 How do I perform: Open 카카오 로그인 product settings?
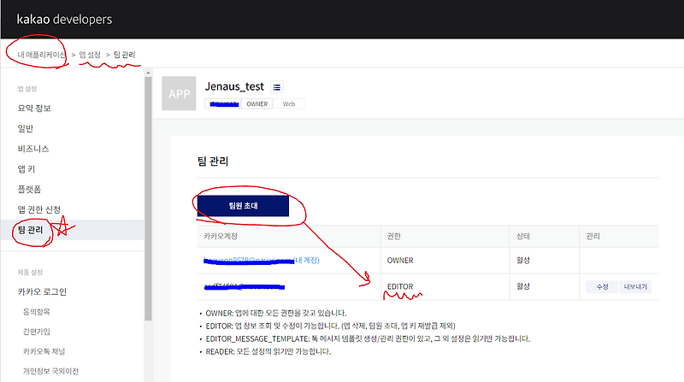coord(42,291)
